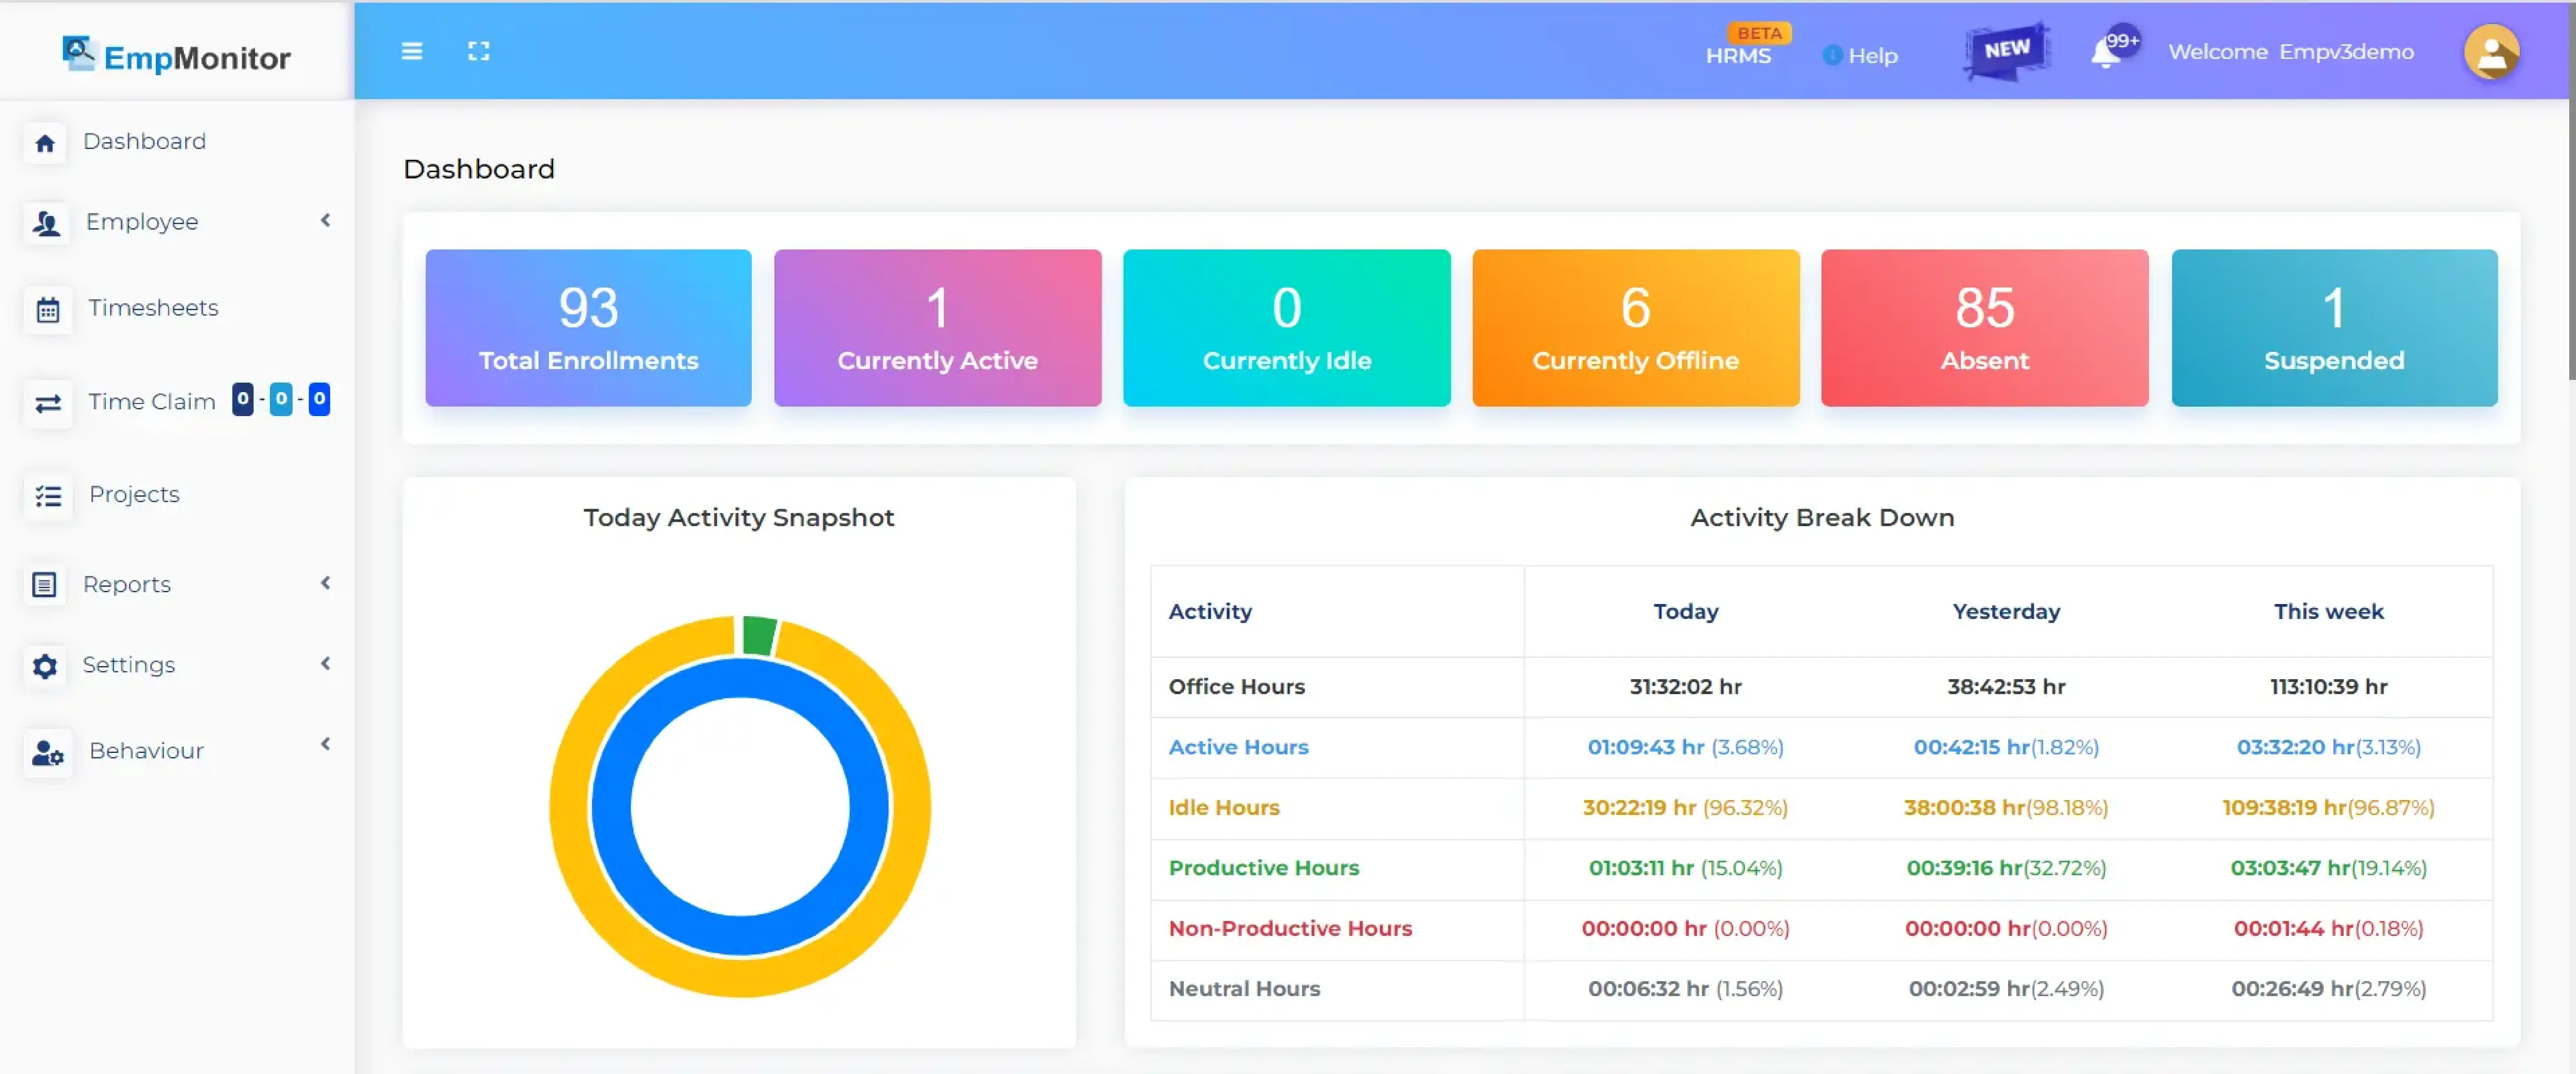
Task: Expand the Settings submenu chevron
Action: [325, 663]
